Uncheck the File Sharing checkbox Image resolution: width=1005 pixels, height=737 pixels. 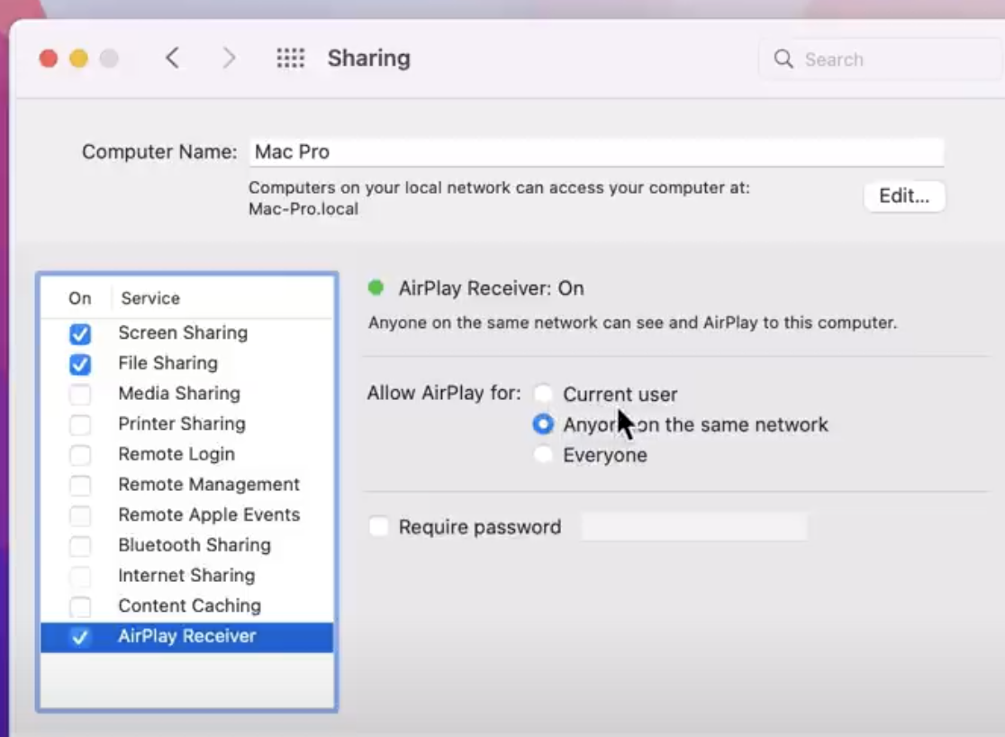(x=80, y=364)
